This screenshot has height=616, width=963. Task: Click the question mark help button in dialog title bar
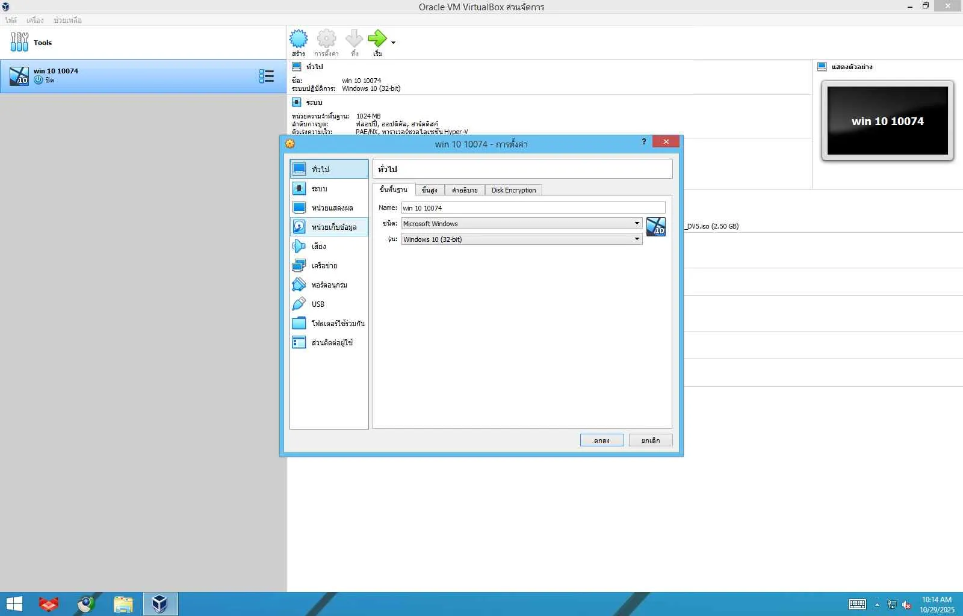[643, 141]
